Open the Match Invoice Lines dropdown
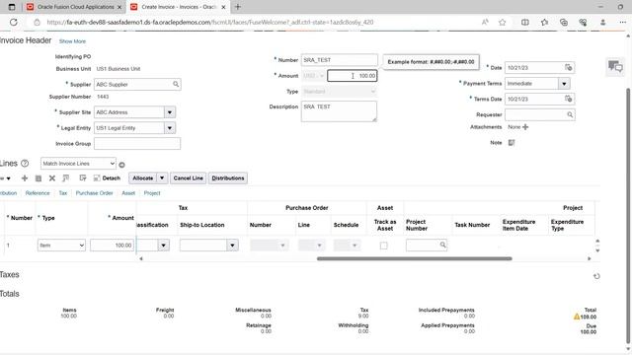This screenshot has width=632, height=355. (78, 164)
